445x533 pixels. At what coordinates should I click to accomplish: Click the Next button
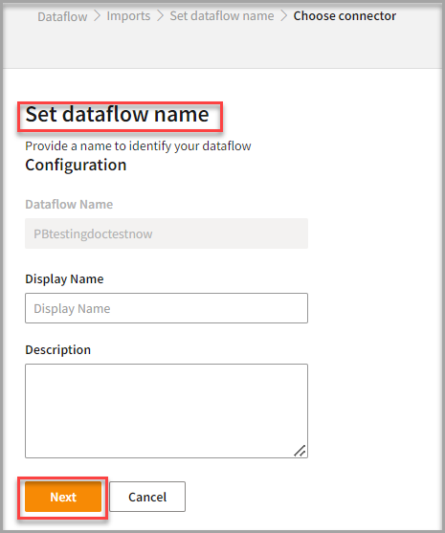tap(63, 497)
